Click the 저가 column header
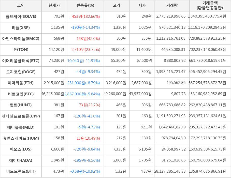231x178 pixels. tap(142, 5)
